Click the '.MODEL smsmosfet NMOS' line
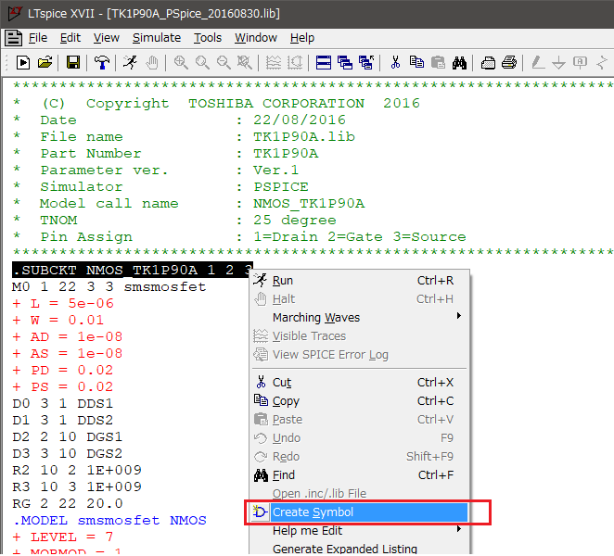Screen dimensions: 614x556 pos(109,521)
